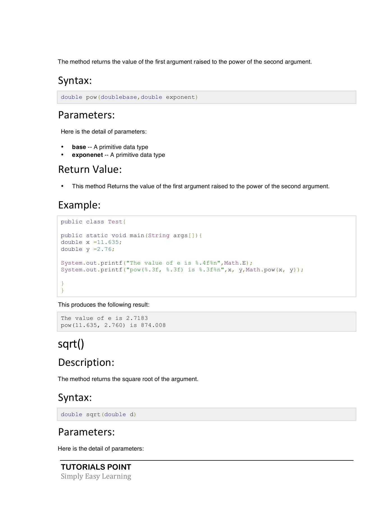Place cursor on "double y =2.76;" line

coord(87,249)
